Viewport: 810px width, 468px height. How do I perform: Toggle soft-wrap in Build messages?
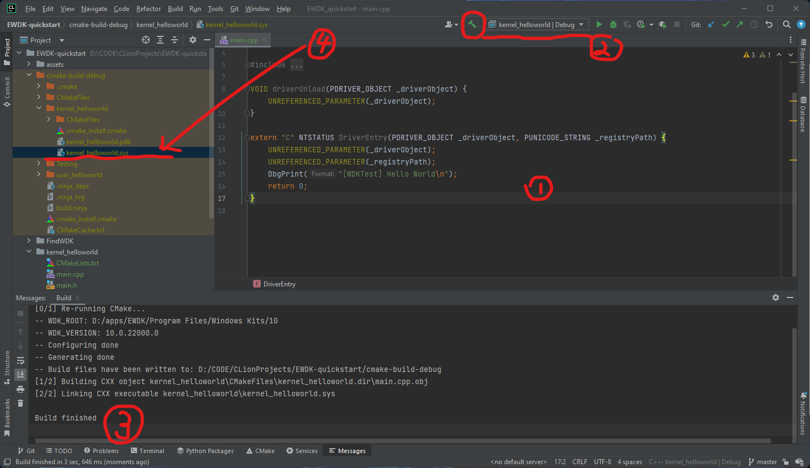point(20,360)
